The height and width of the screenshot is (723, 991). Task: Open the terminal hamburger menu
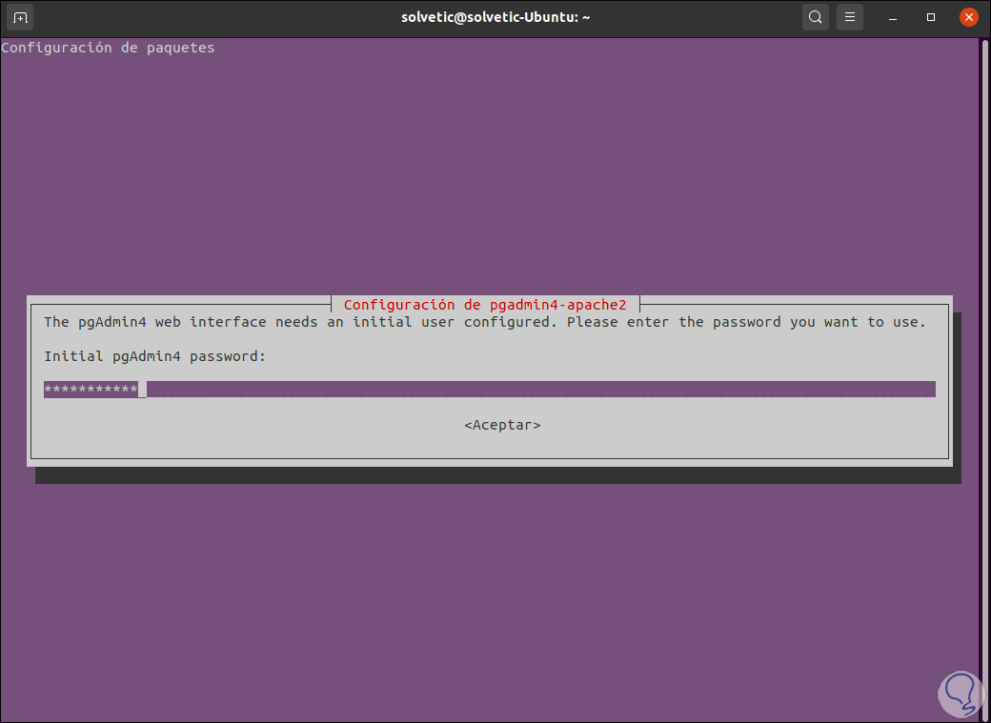pos(849,17)
